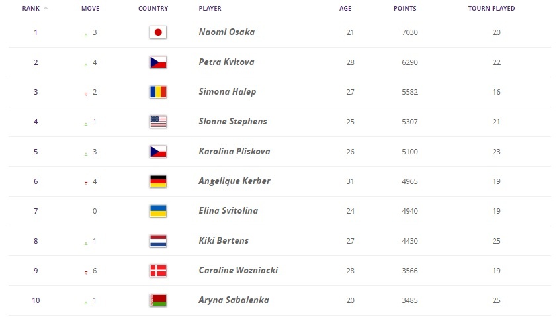Click Japan flag icon beside Naomi Osaka
Image resolution: width=559 pixels, height=317 pixels.
click(158, 32)
